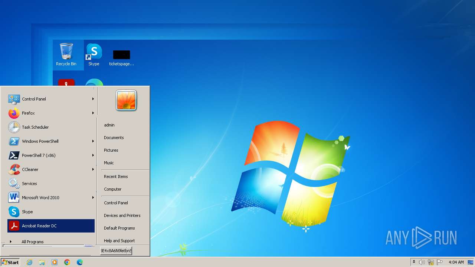The height and width of the screenshot is (267, 475).
Task: Open Services from the Start menu
Action: [x=51, y=184]
